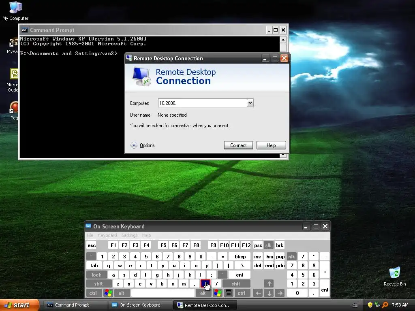Viewport: 415px width, 311px height.
Task: Open My Computer desktop icon
Action: point(15,11)
